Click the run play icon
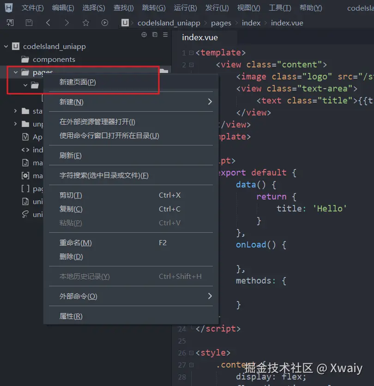 click(105, 23)
